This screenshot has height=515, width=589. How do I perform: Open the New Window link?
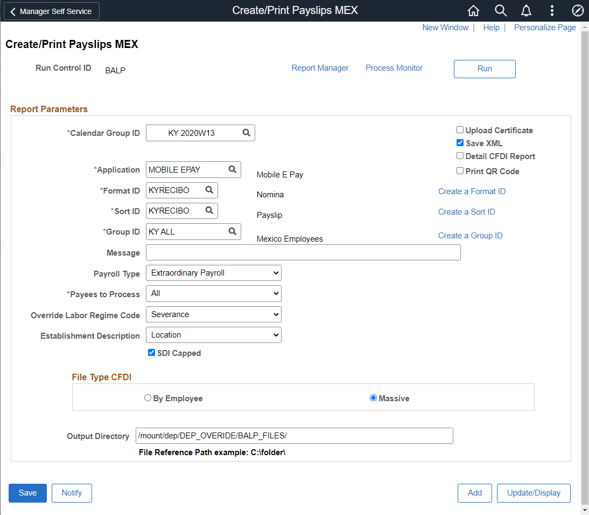coord(445,27)
